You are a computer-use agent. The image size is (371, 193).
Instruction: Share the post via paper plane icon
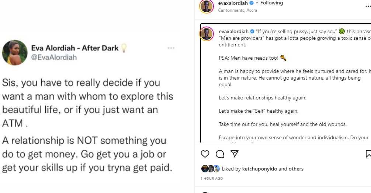click(234, 154)
